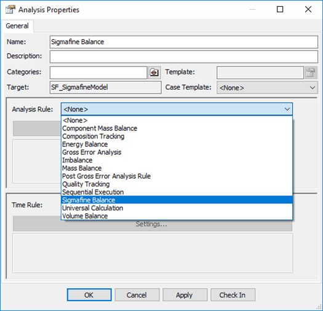
Task: Choose Component Mass Balance rule
Action: [177, 128]
